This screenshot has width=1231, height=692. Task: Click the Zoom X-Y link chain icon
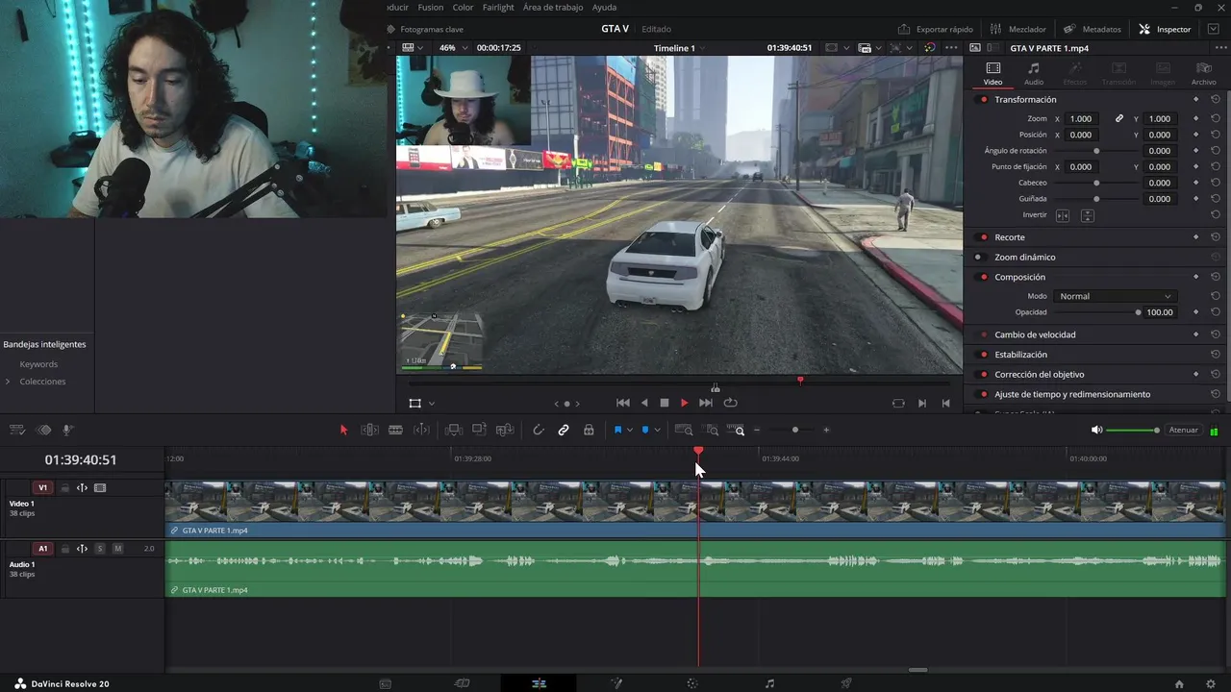[x=1119, y=119]
